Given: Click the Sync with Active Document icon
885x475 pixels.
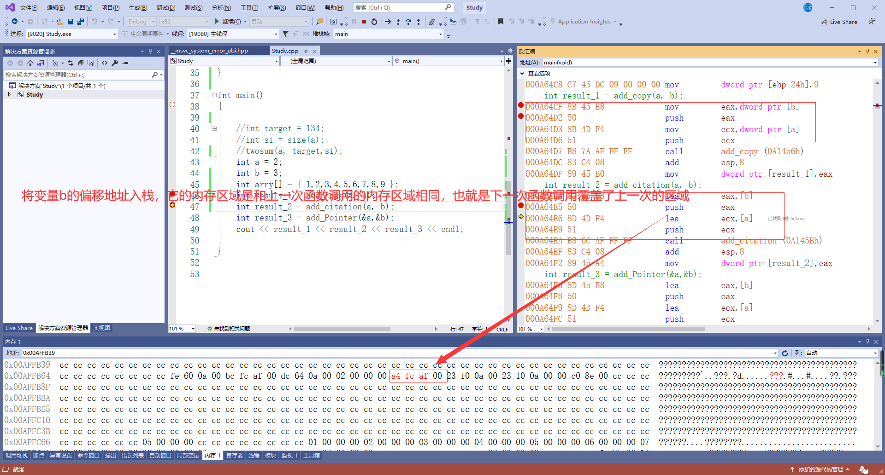Looking at the screenshot, I should [x=71, y=63].
